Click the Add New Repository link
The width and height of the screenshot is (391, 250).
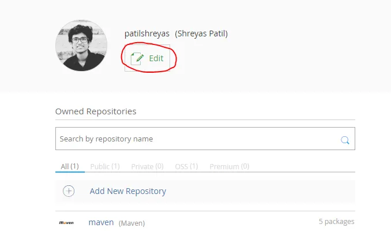(127, 191)
